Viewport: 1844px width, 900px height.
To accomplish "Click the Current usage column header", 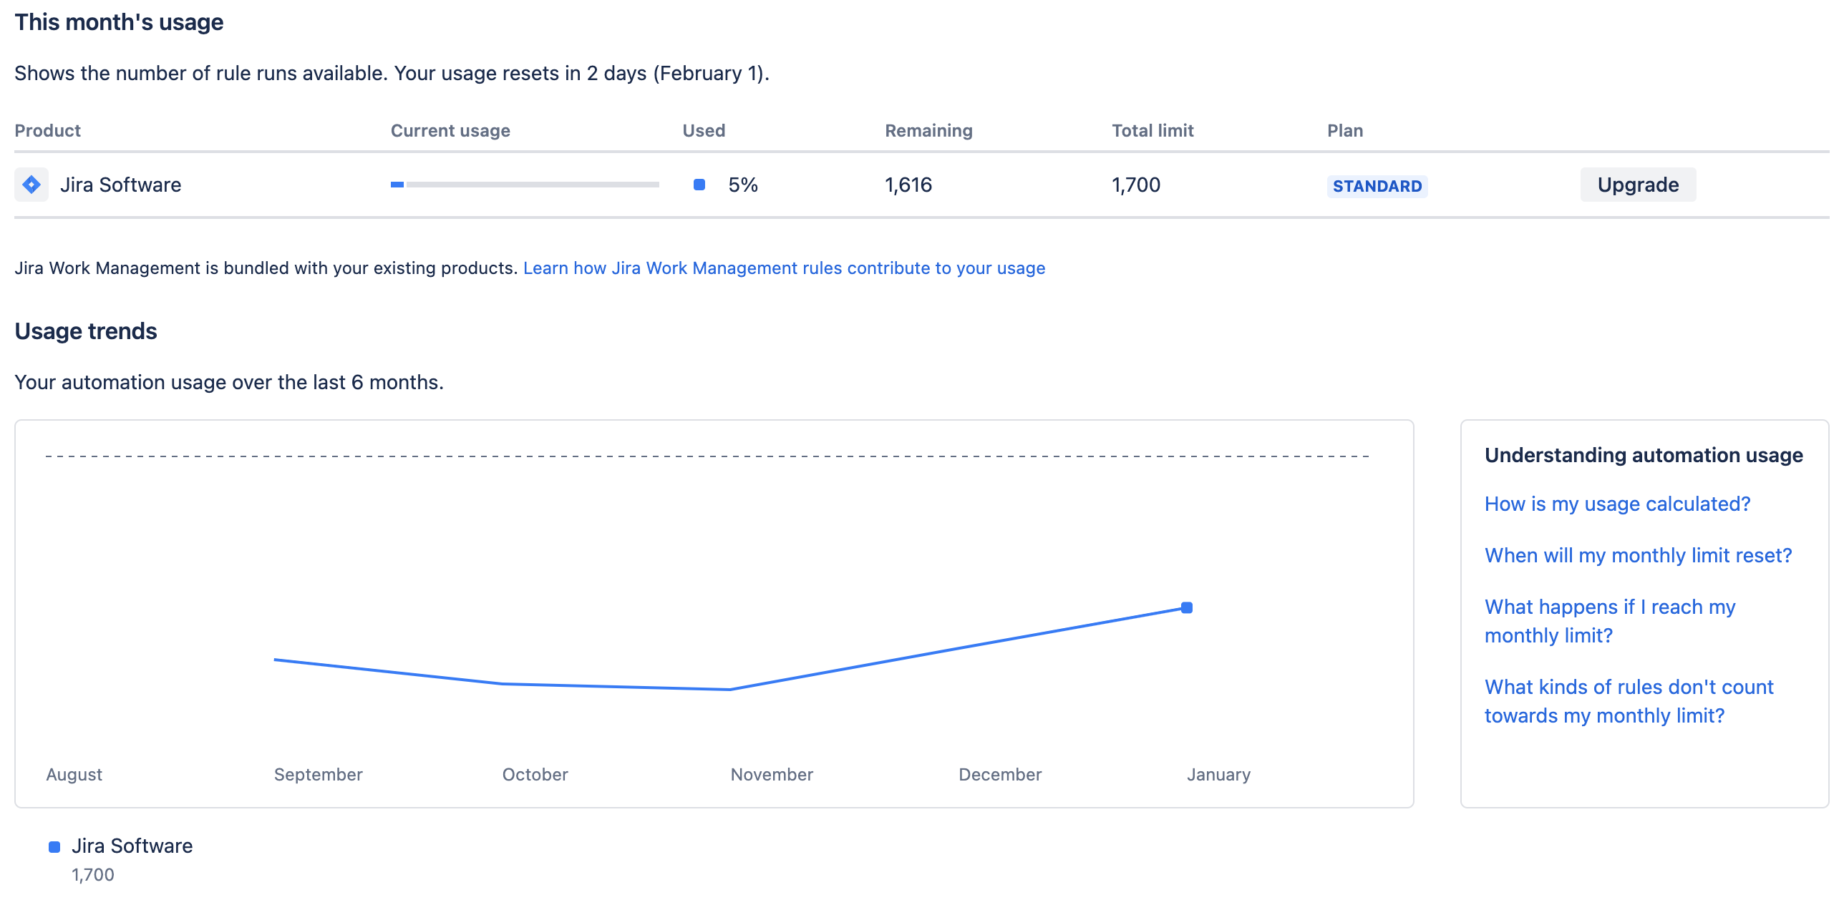I will pos(450,130).
